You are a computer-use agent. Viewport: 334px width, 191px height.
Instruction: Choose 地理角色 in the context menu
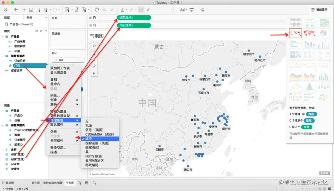pyautogui.click(x=64, y=120)
